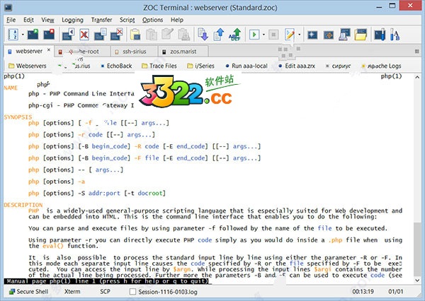Click the 01/01 cursor position in status bar

[396, 292]
